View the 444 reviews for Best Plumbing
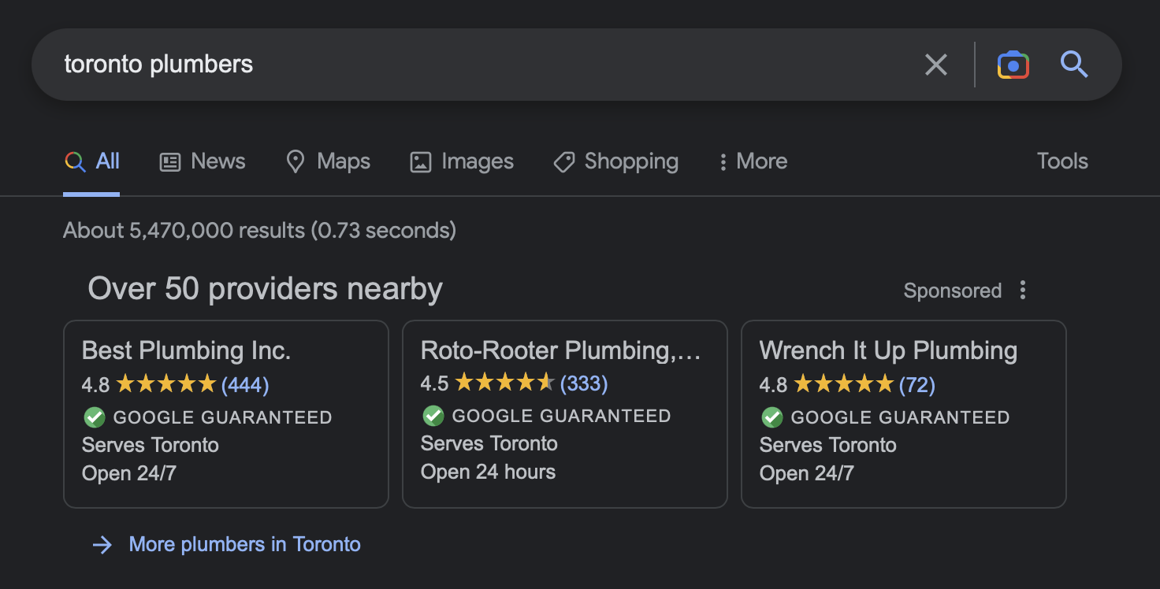 pos(245,385)
